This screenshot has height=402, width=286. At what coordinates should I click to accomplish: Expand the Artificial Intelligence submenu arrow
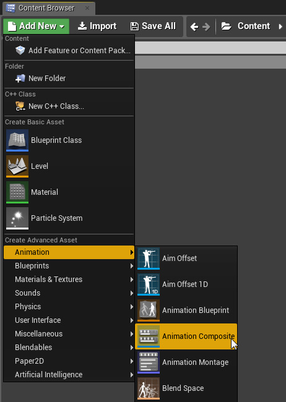132,375
